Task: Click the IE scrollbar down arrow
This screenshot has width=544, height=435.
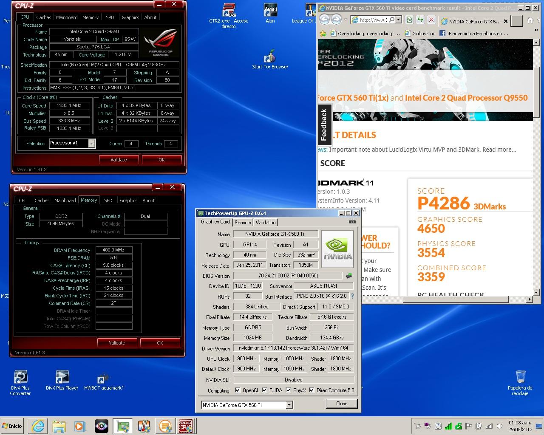Action: 536,293
